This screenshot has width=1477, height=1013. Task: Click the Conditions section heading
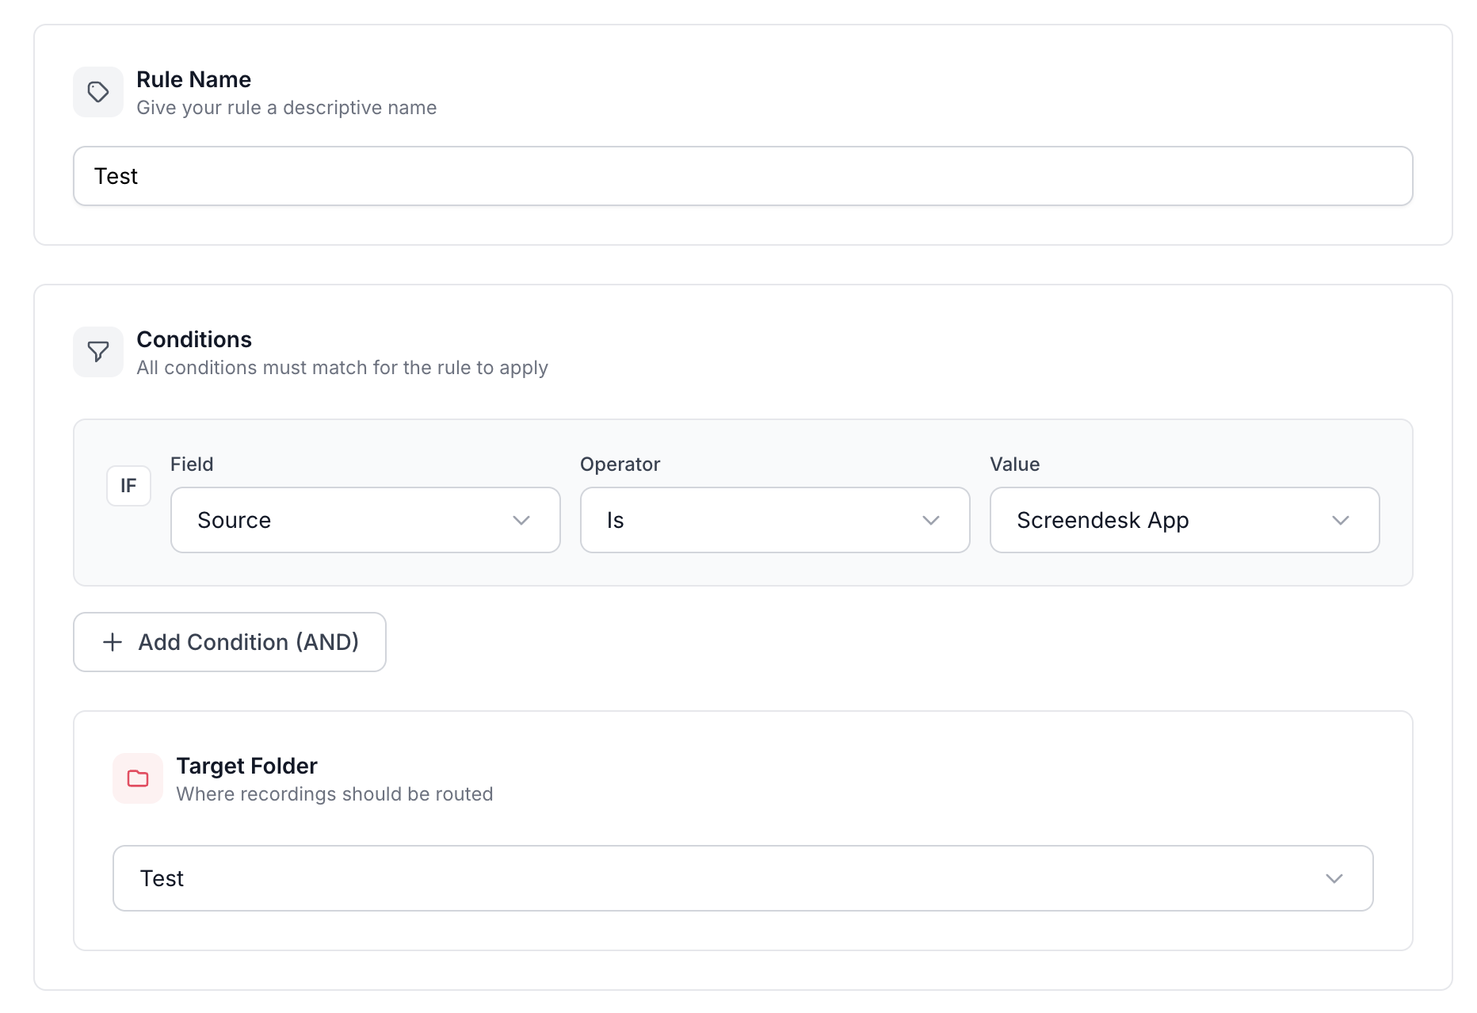click(x=194, y=339)
